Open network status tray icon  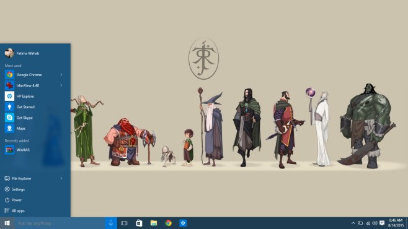pos(368,223)
